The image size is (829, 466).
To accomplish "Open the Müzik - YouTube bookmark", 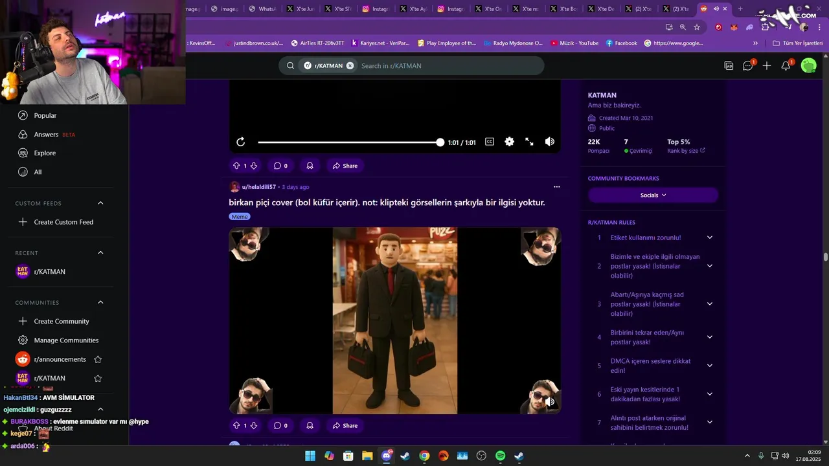I will (x=574, y=43).
